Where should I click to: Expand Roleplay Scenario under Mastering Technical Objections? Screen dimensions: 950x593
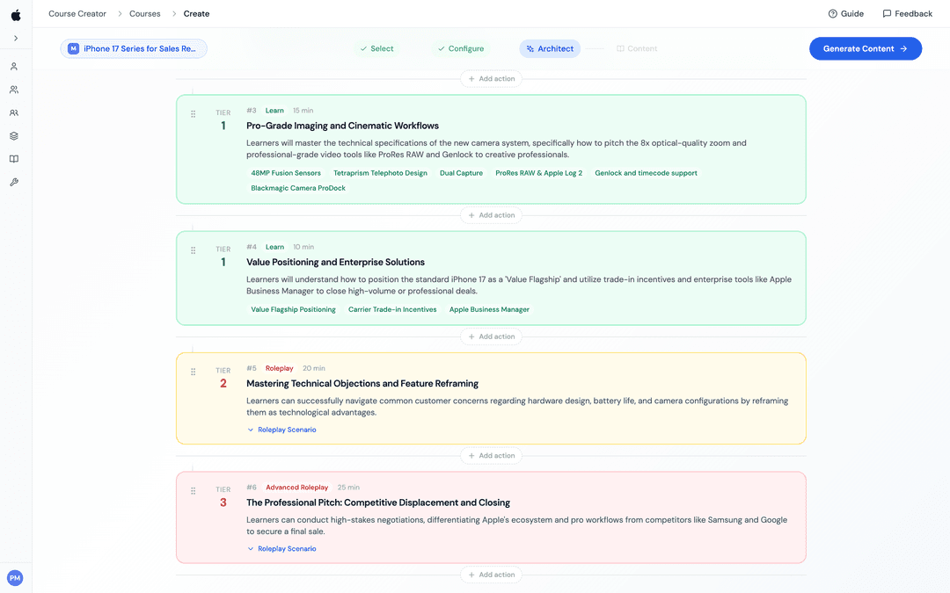(x=282, y=430)
